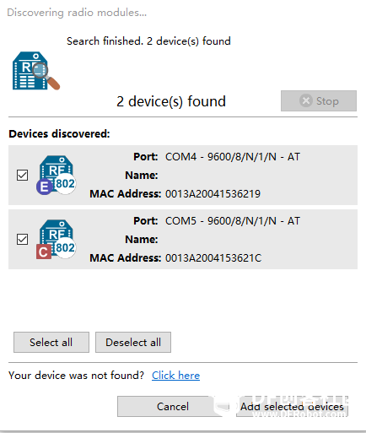Image resolution: width=366 pixels, height=433 pixels.
Task: Stop the radio module search
Action: click(319, 100)
